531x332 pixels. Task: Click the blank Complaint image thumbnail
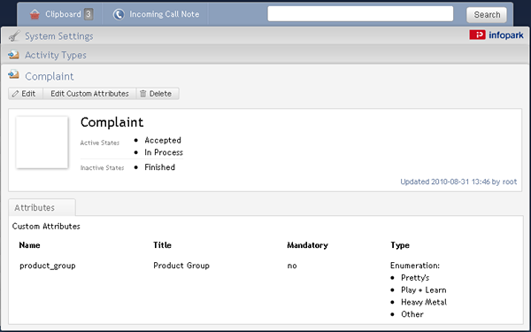click(42, 143)
